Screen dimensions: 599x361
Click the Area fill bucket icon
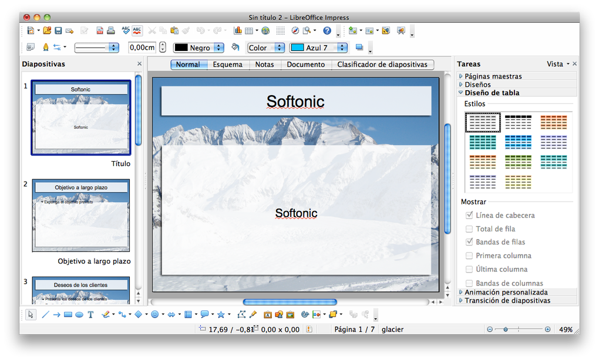pyautogui.click(x=235, y=47)
